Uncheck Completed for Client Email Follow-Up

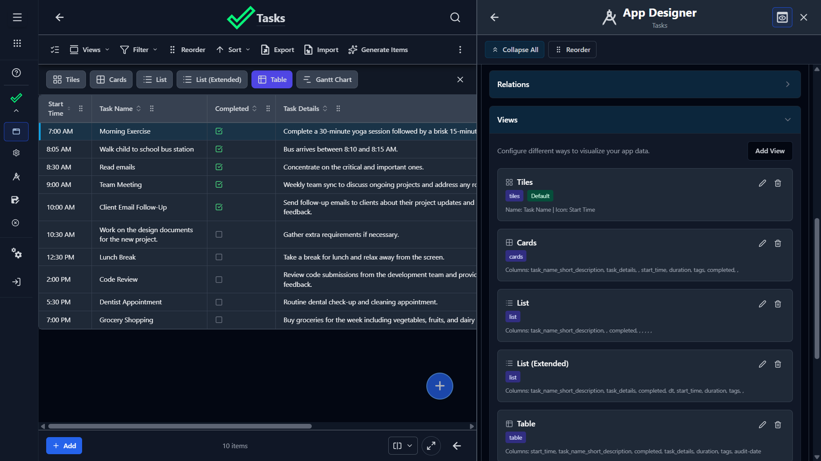[219, 207]
